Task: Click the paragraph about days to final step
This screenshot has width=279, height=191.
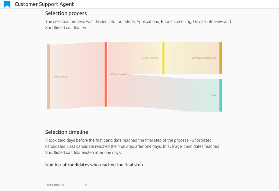Action: 132,146
